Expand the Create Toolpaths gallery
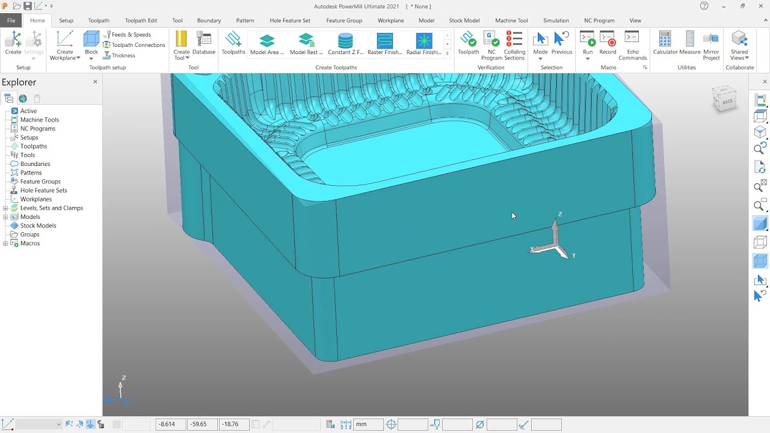 447,54
